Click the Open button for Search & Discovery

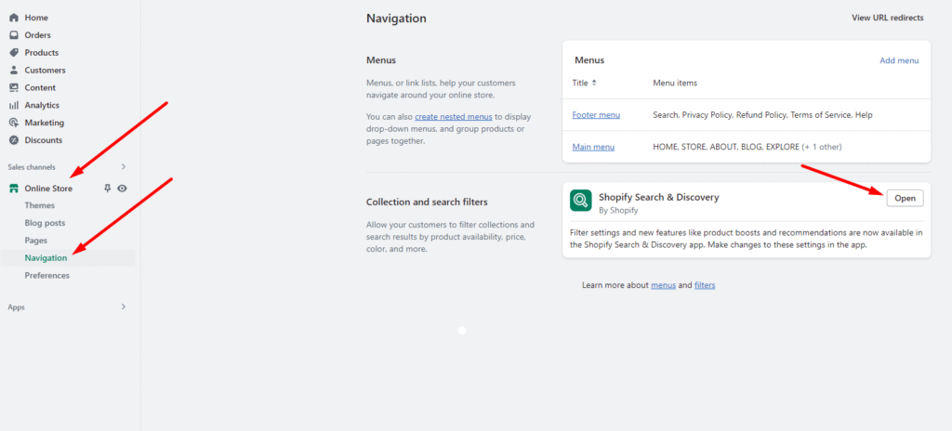[x=905, y=198]
